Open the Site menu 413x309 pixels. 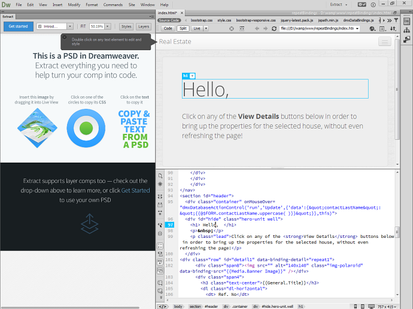(x=132, y=4)
